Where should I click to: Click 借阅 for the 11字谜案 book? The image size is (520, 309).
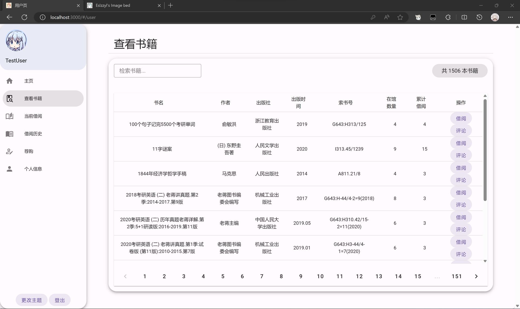[461, 143]
